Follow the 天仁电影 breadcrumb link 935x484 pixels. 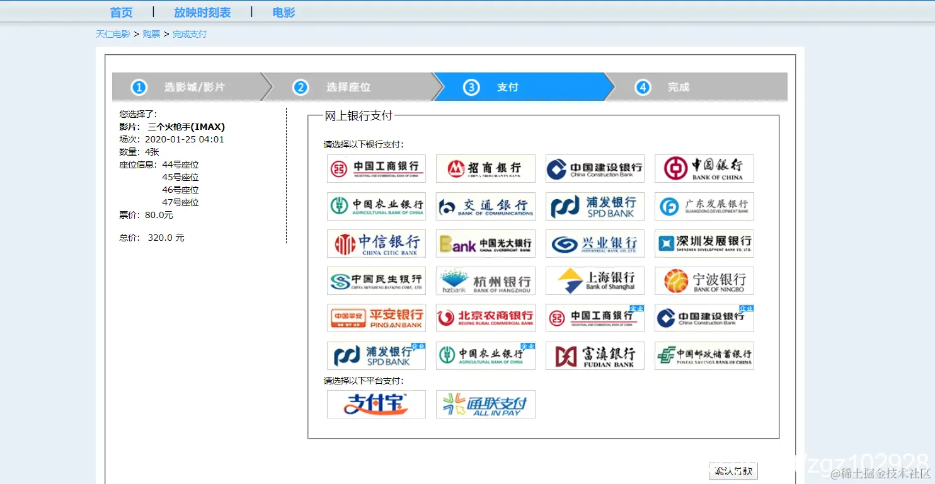(x=113, y=34)
